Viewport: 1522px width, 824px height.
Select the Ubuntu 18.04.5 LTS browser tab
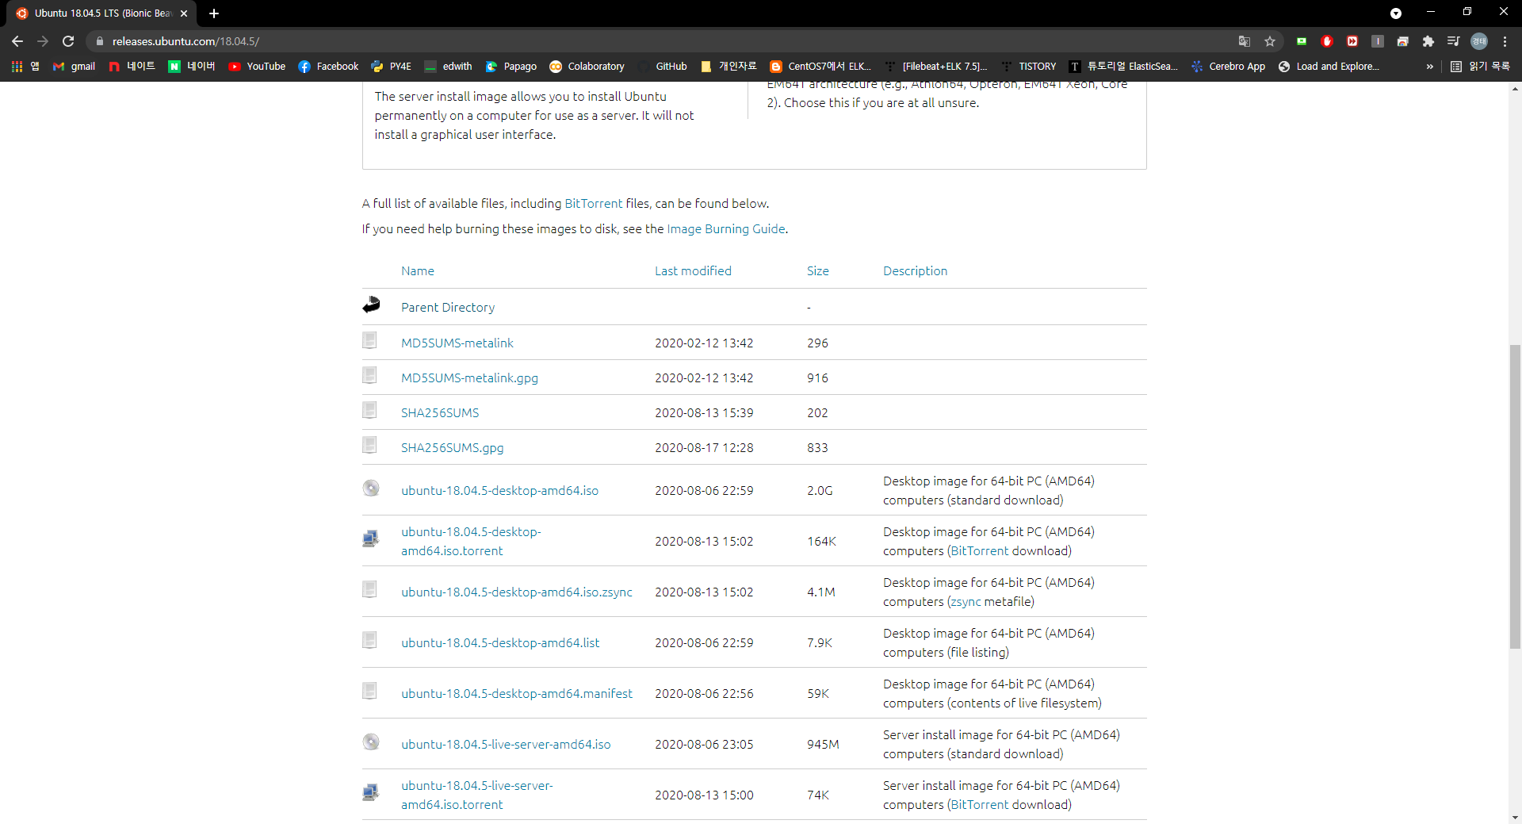101,13
